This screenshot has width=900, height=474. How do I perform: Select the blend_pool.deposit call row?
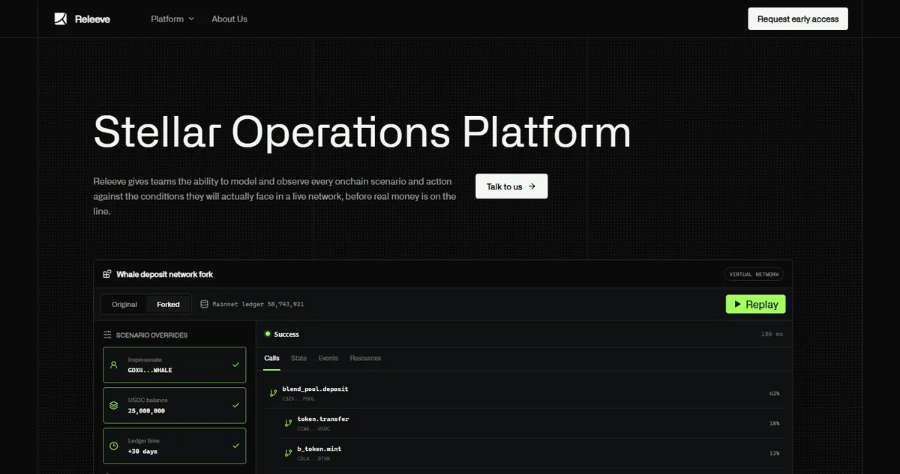click(524, 393)
